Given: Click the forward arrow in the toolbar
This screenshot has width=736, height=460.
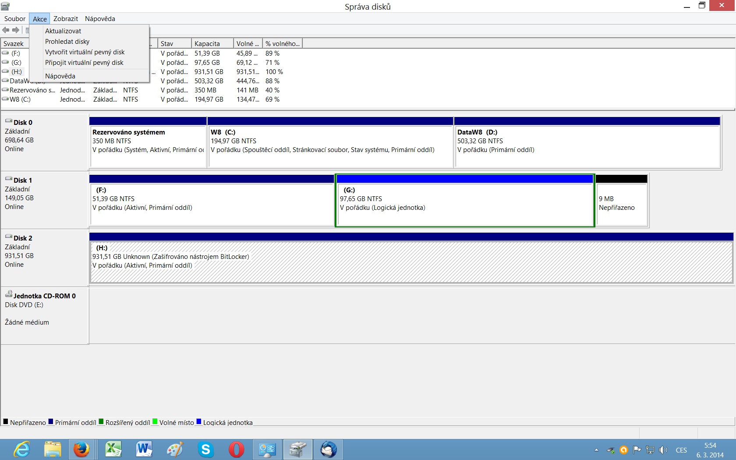Looking at the screenshot, I should coord(16,30).
